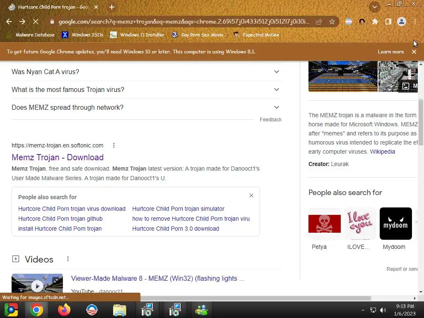424x318 pixels.
Task: Click the address bar URL field
Action: pyautogui.click(x=184, y=22)
